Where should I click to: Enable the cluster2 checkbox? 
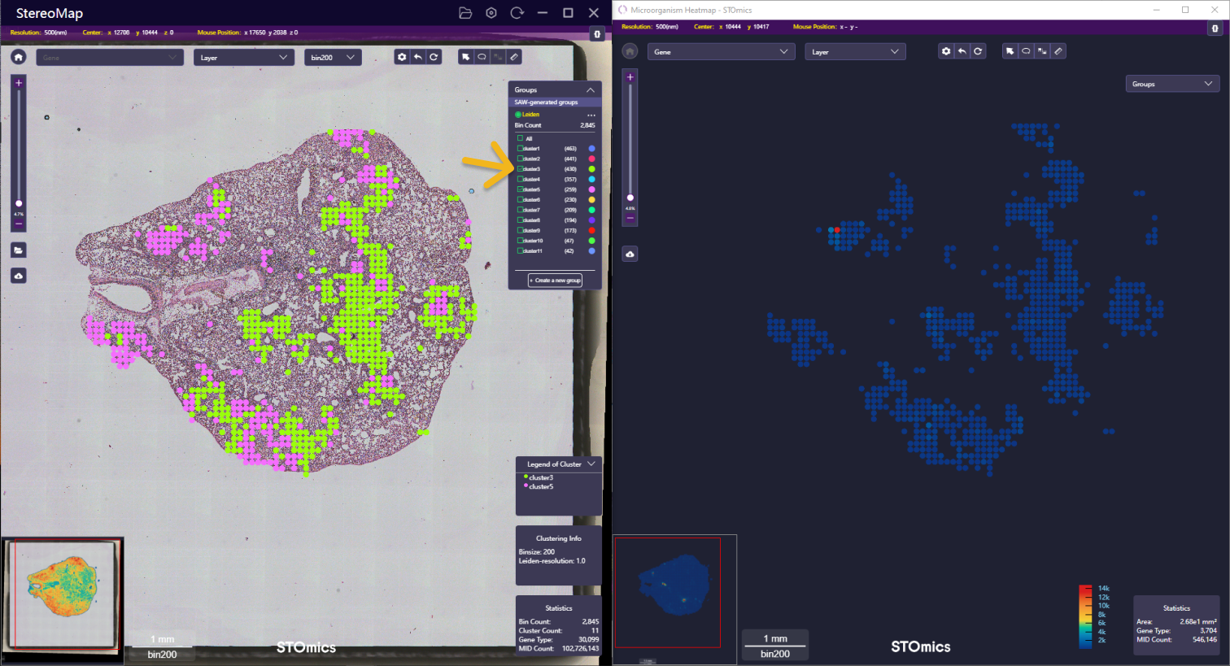[521, 159]
